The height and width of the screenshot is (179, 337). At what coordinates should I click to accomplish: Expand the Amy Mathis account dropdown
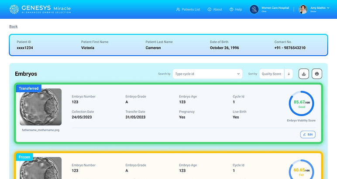point(328,8)
